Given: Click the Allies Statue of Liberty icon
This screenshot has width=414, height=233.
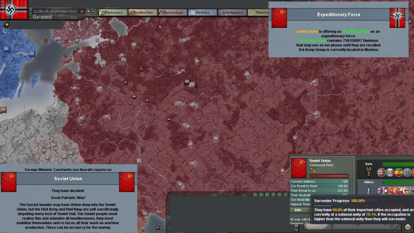Looking at the screenshot, I should click(x=369, y=190).
